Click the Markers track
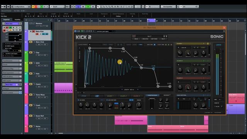Image resolution: width=247 pixels, height=139 pixels. [x=39, y=24]
